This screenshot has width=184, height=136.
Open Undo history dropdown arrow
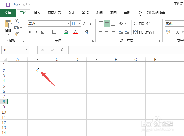point(20,5)
